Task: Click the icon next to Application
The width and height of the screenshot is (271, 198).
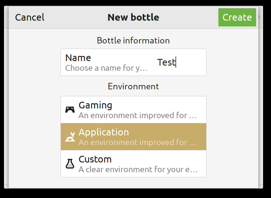Action: pyautogui.click(x=70, y=136)
